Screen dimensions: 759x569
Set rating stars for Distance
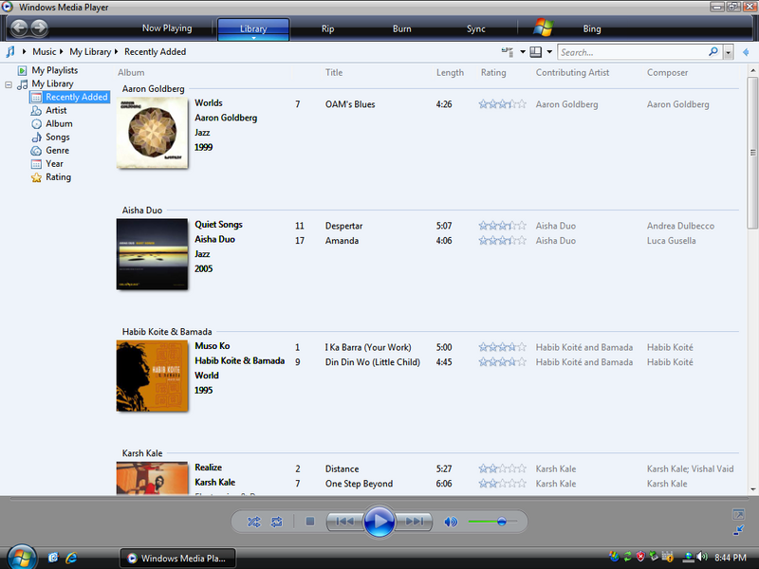tap(503, 468)
